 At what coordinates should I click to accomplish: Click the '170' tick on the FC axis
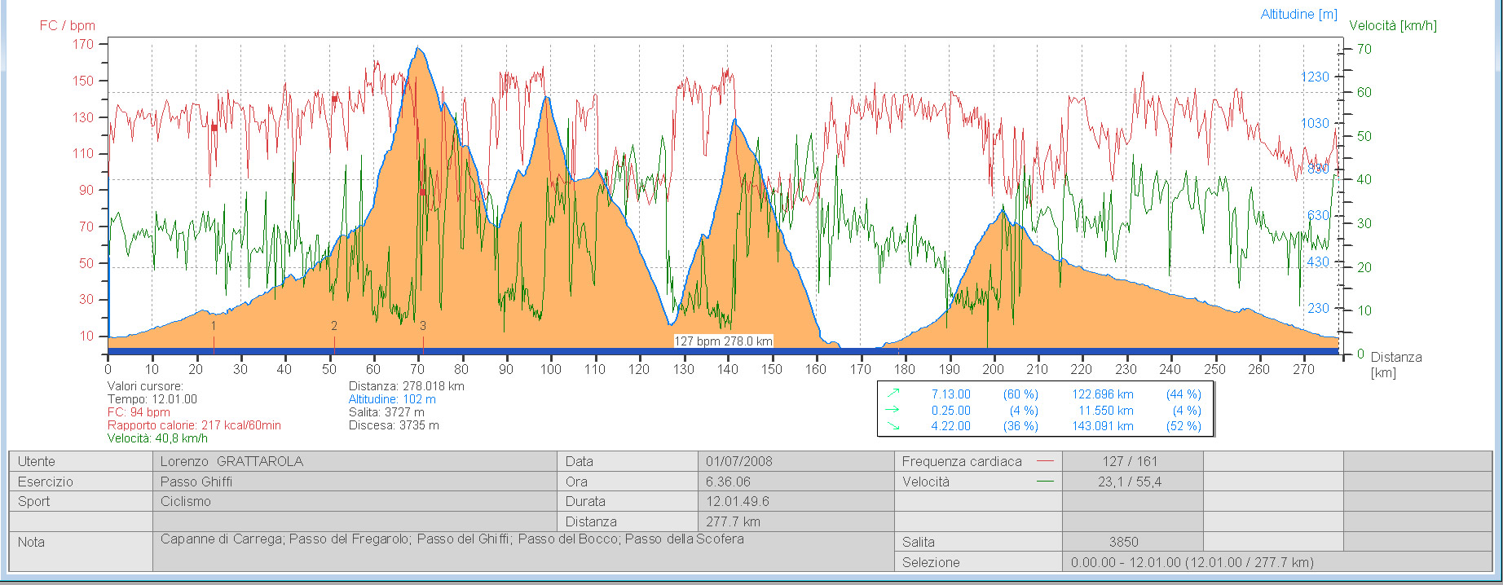(83, 44)
